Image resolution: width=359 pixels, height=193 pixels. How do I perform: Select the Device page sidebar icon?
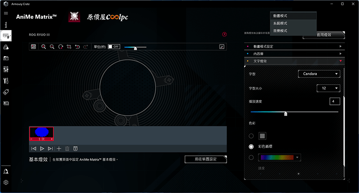pyautogui.click(x=6, y=36)
